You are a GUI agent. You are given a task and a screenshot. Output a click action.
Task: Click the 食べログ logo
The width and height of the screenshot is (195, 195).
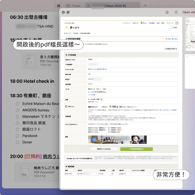tap(72, 27)
